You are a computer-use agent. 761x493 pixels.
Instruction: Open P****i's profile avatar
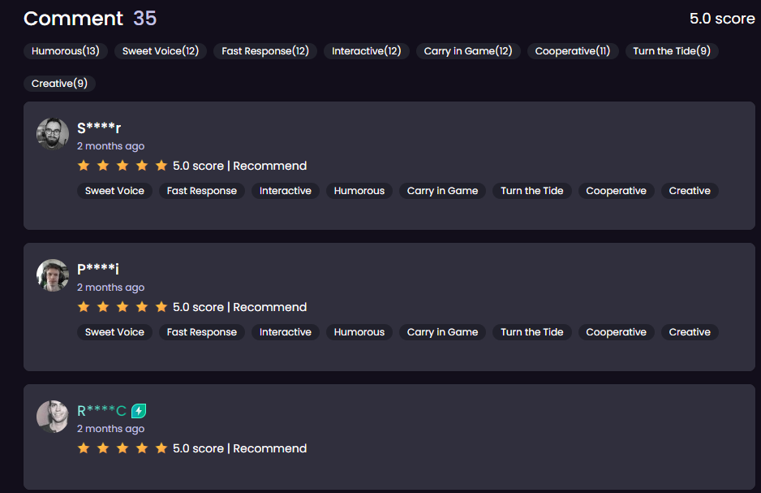53,275
